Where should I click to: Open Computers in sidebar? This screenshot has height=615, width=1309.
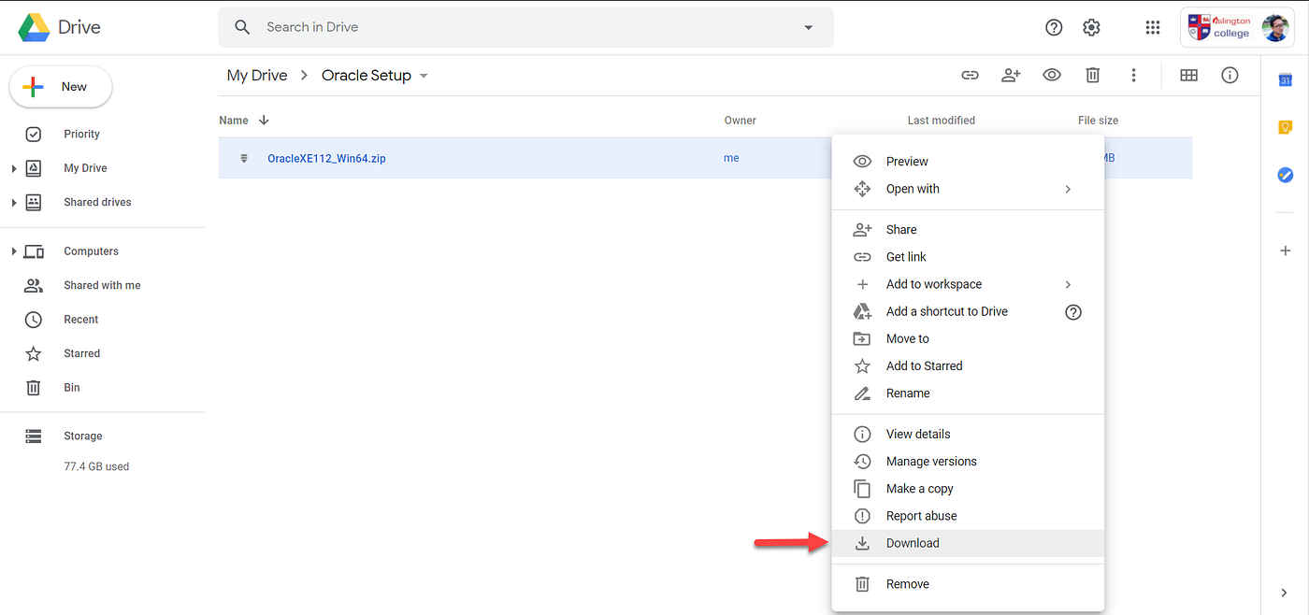(x=91, y=251)
